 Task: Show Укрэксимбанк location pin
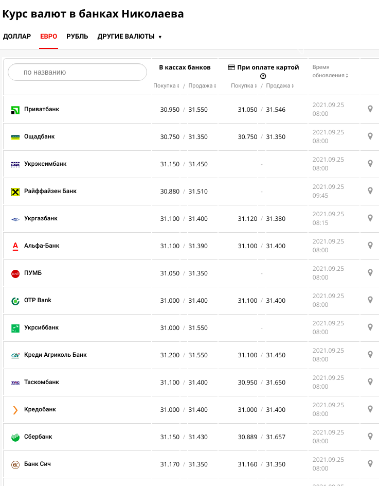(x=370, y=163)
